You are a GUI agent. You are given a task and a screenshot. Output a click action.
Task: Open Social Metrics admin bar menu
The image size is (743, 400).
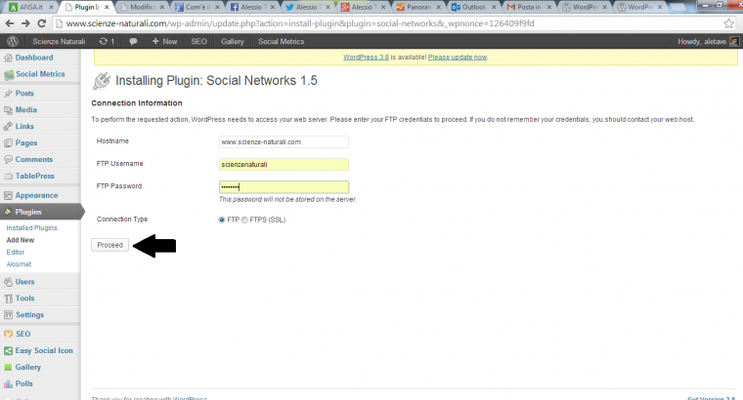(281, 42)
